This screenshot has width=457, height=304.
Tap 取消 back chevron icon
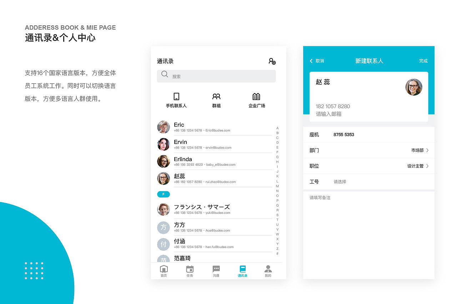[x=311, y=61]
